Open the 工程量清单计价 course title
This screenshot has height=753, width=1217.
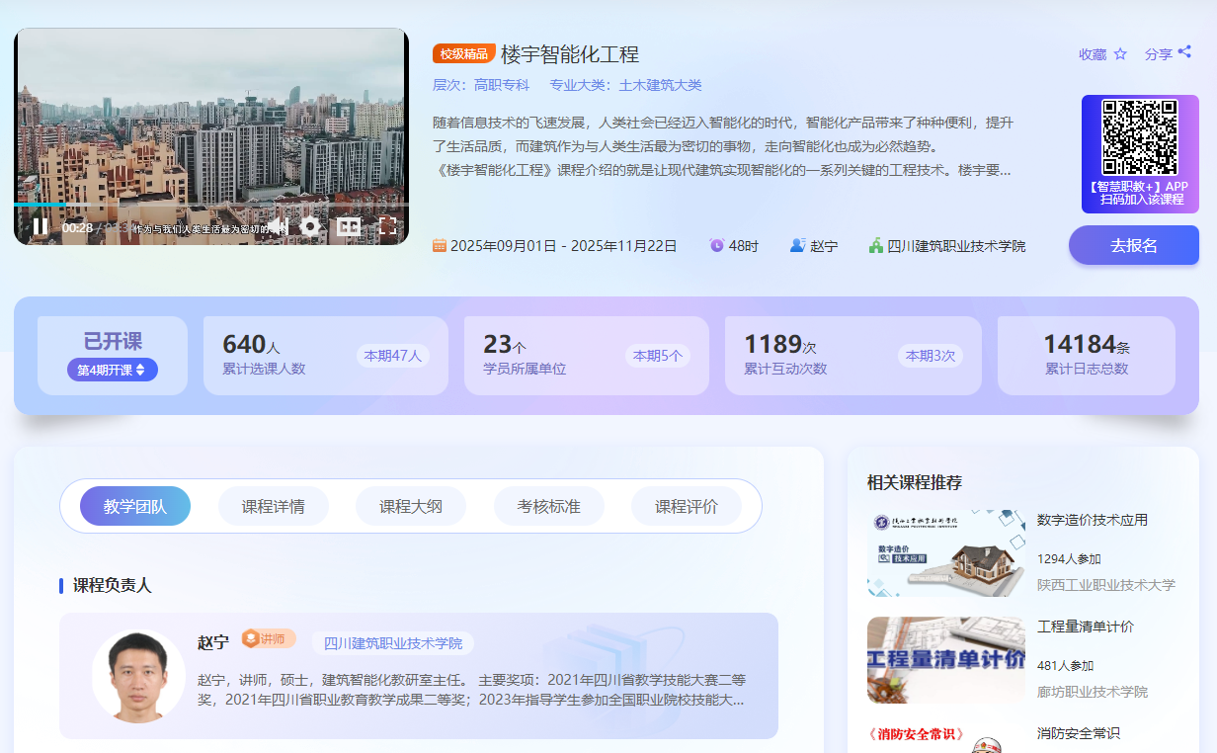[1086, 627]
